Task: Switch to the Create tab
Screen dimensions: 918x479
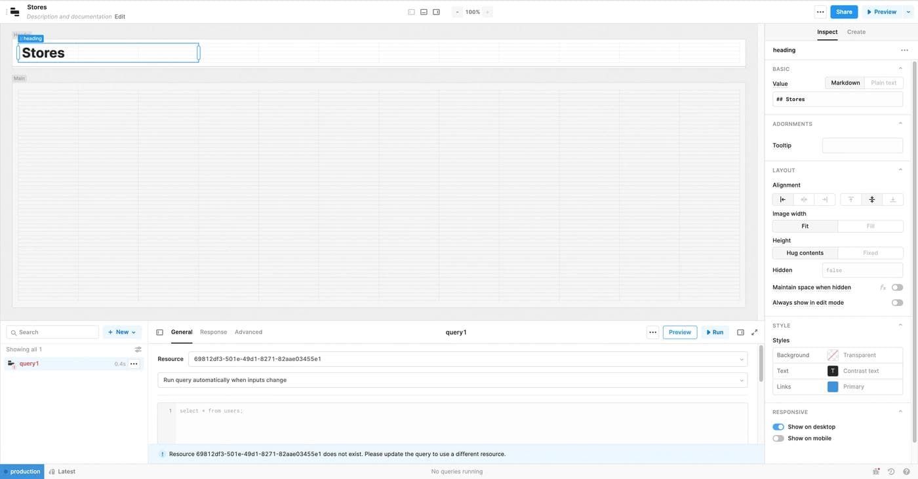Action: (x=856, y=31)
